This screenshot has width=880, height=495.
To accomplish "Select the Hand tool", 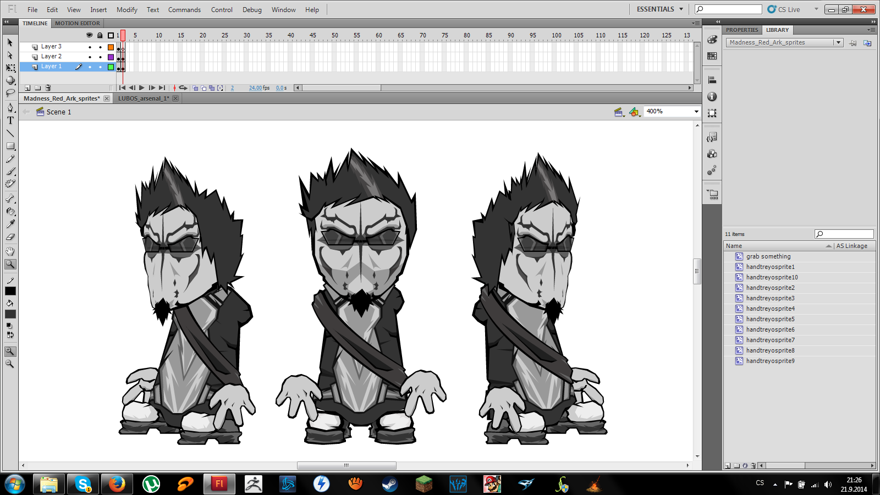I will click(x=10, y=251).
